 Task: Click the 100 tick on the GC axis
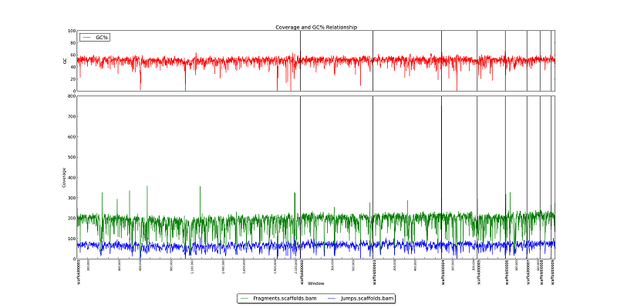[71, 32]
